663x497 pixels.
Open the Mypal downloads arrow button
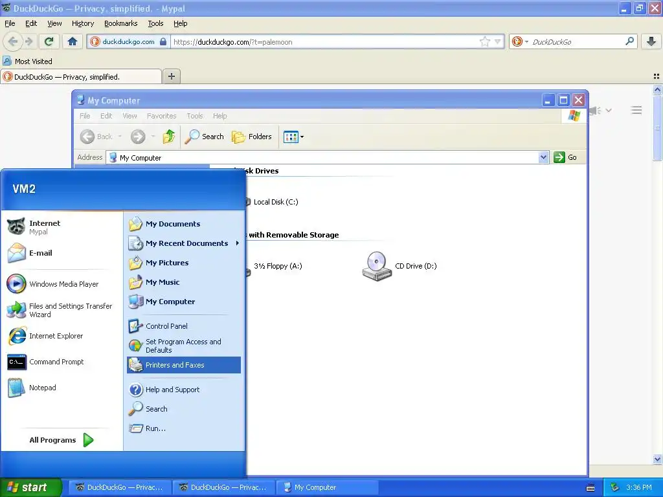pos(651,41)
